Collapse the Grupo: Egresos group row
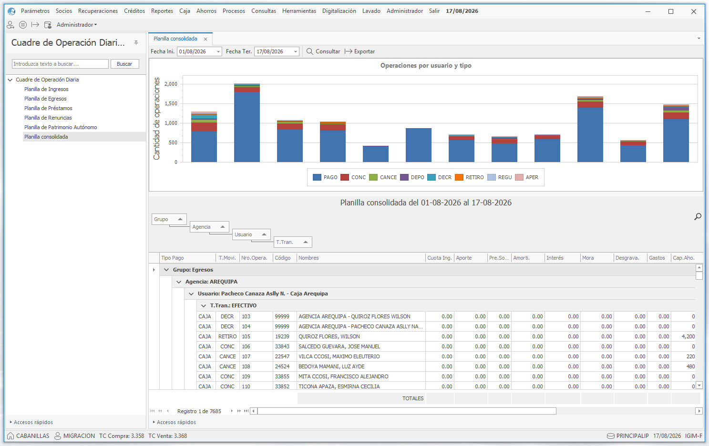Screen dimensions: 709x446 (x=166, y=270)
